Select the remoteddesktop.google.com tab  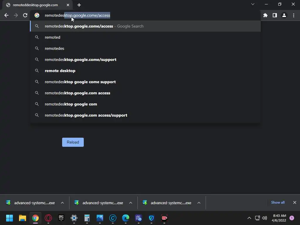point(37,5)
